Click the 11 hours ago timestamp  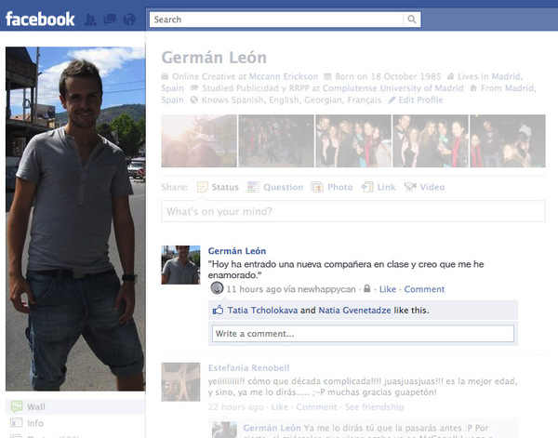click(254, 289)
